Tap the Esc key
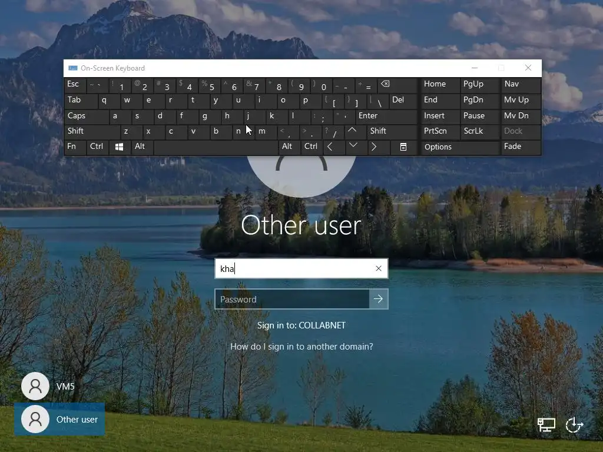Viewport: 603px width, 452px height. pos(75,85)
